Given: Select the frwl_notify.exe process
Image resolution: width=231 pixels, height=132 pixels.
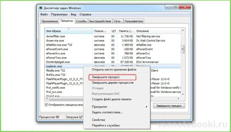Looking at the screenshot, I should (55, 88).
